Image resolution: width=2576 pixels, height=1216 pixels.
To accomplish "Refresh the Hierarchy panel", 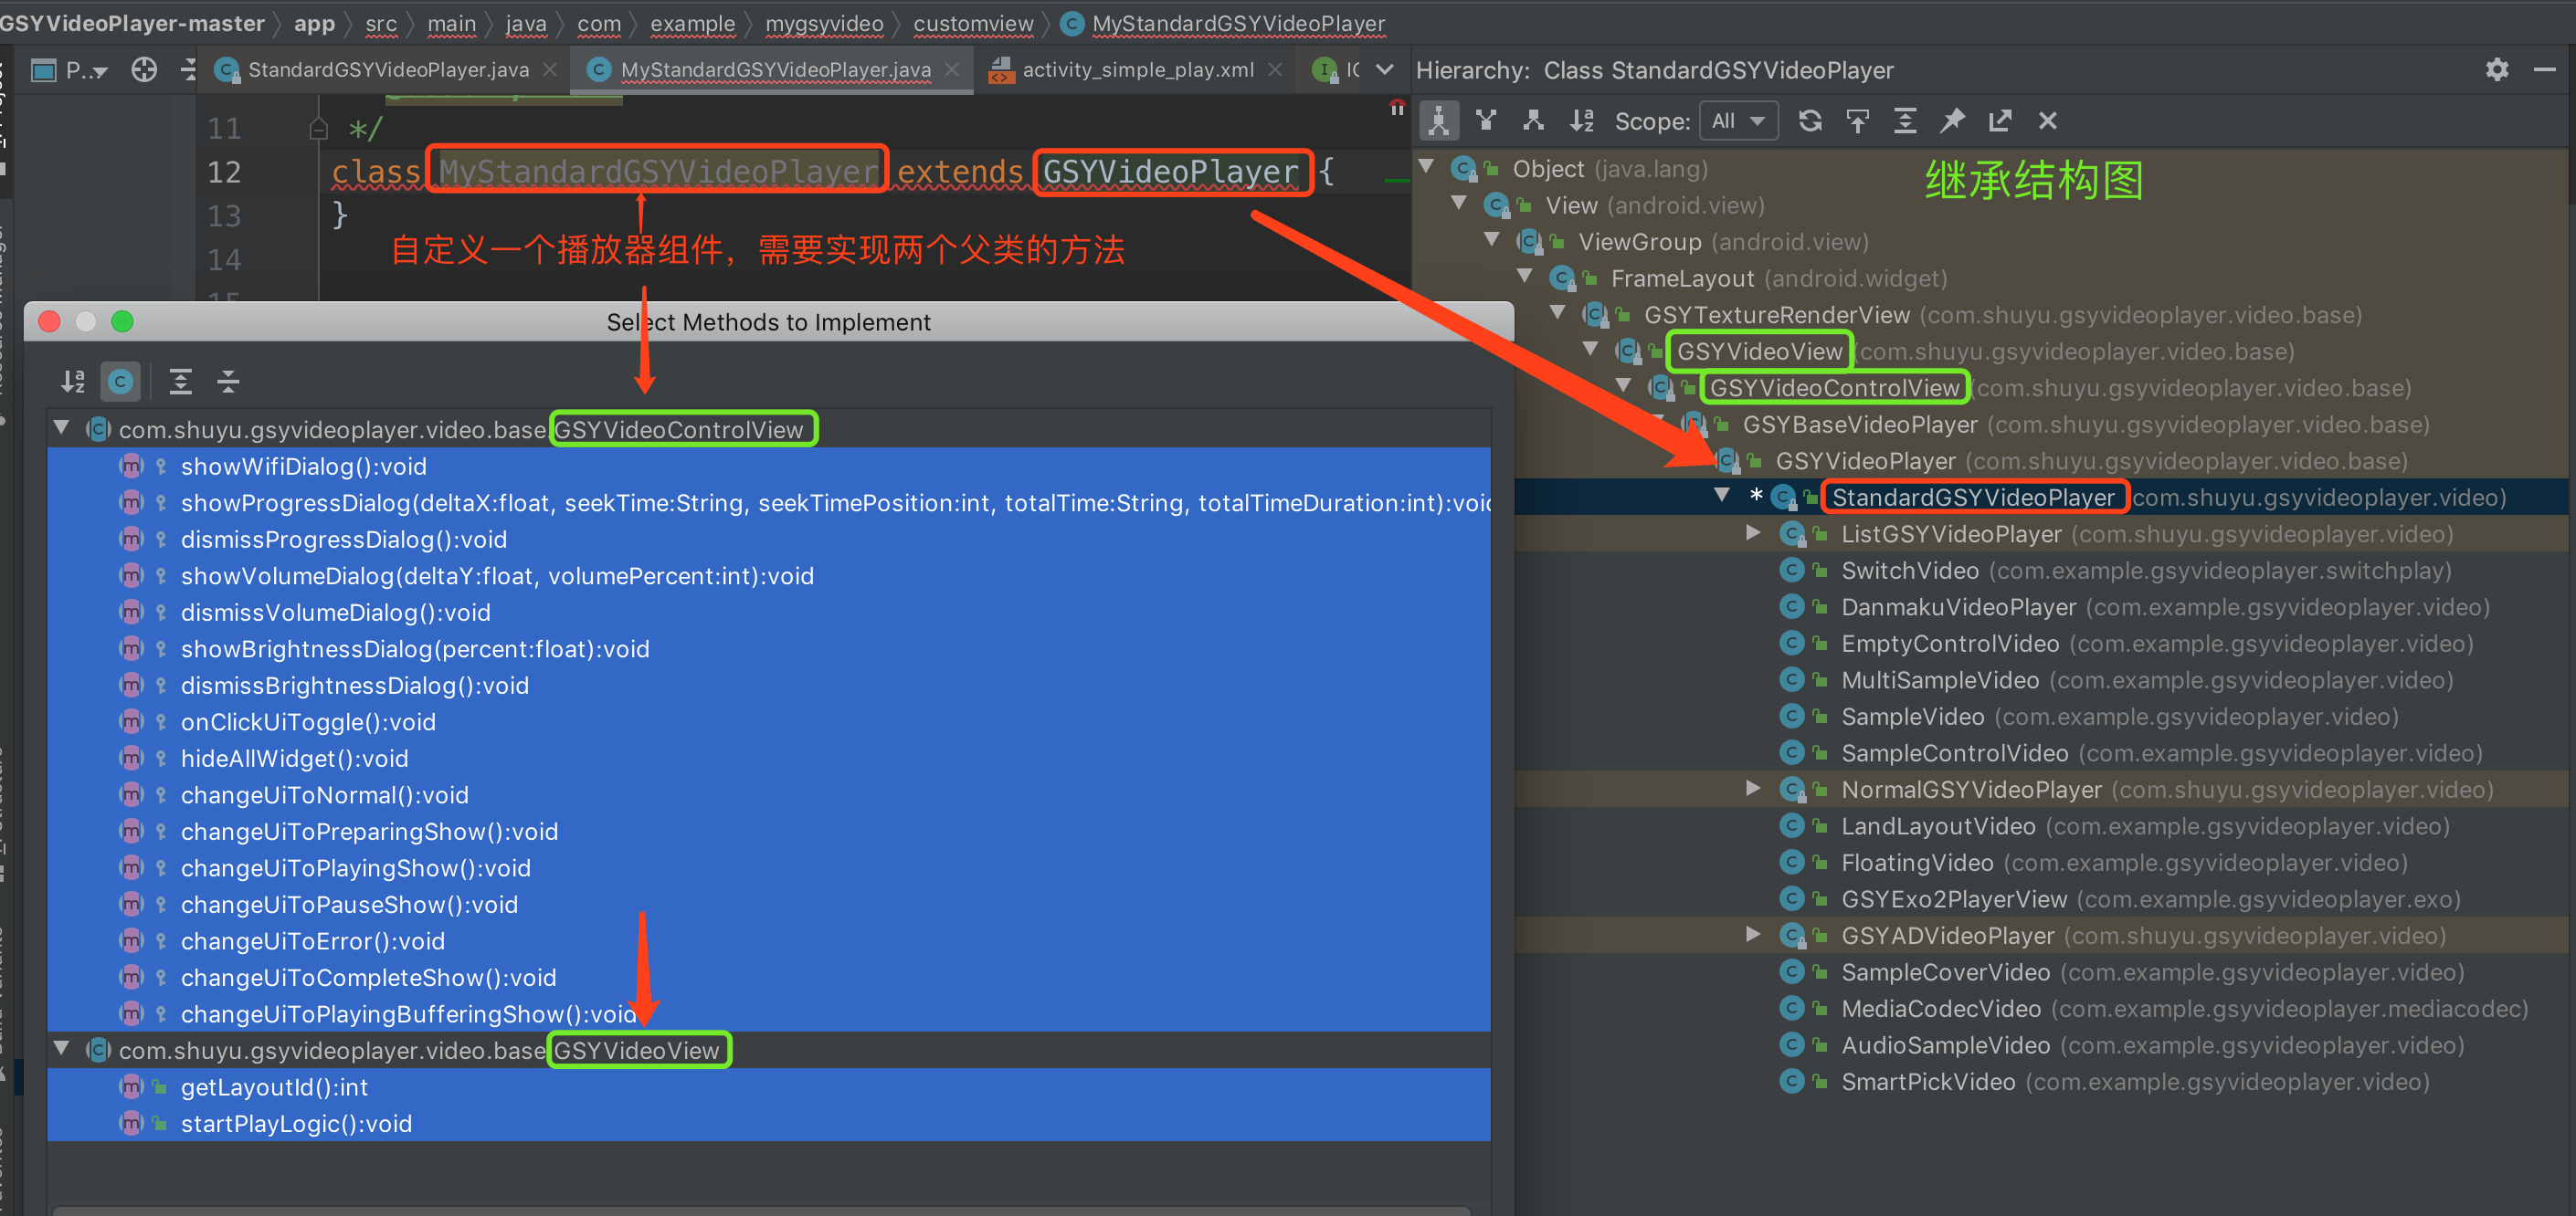I will coord(1810,121).
